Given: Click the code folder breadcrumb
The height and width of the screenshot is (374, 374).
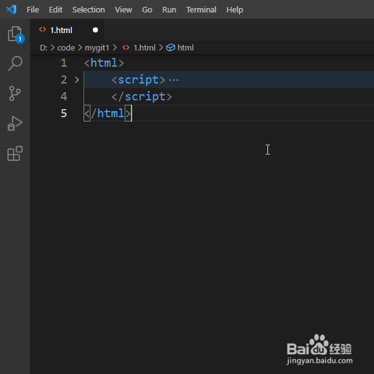Looking at the screenshot, I should pyautogui.click(x=66, y=48).
